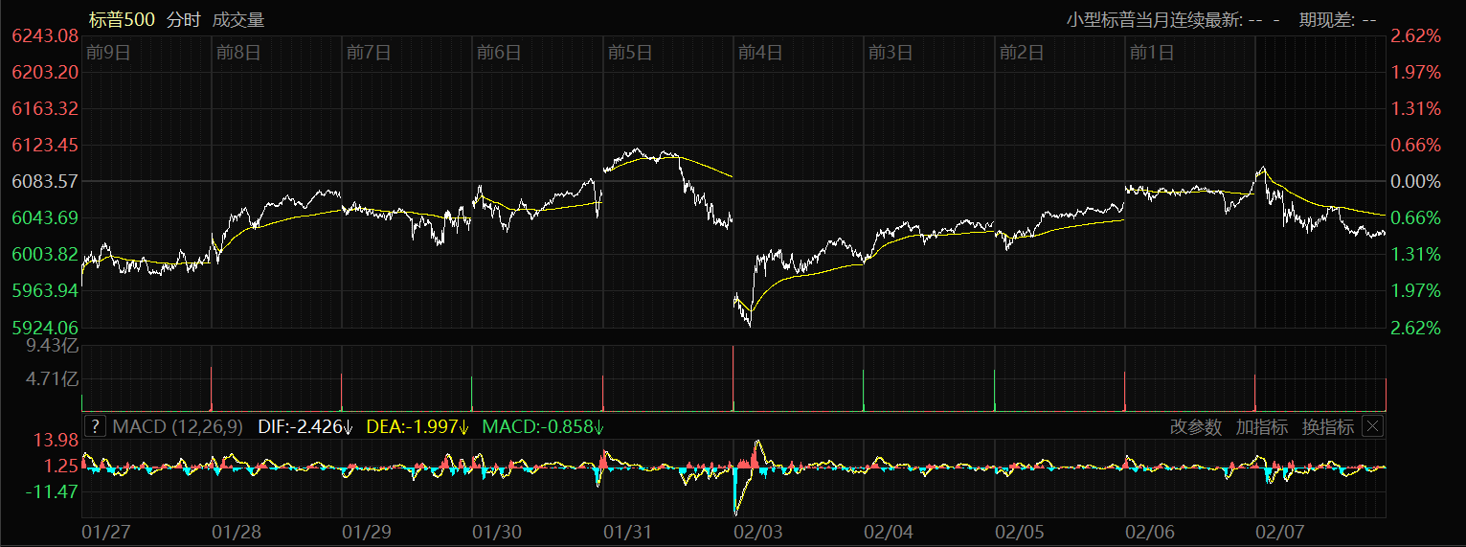The image size is (1466, 547).
Task: Select the MACD (12,26,9) indicator label
Action: (x=178, y=426)
